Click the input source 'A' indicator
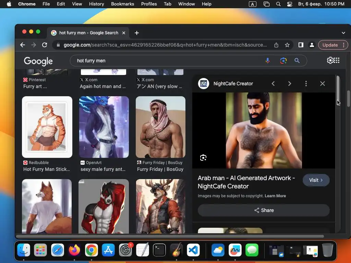The height and width of the screenshot is (263, 351). pyautogui.click(x=253, y=4)
